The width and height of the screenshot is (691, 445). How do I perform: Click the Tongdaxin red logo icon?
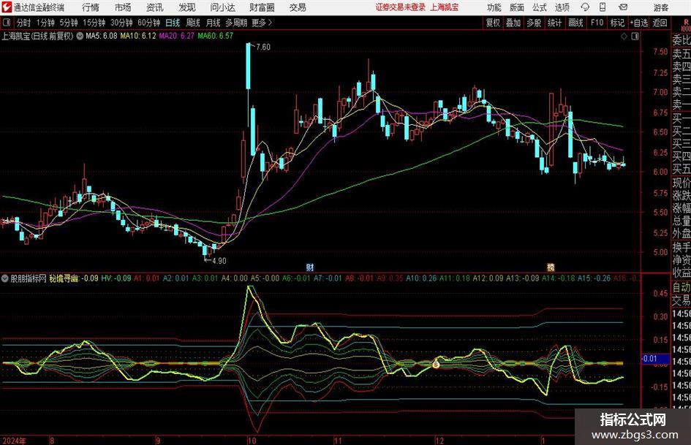7,7
